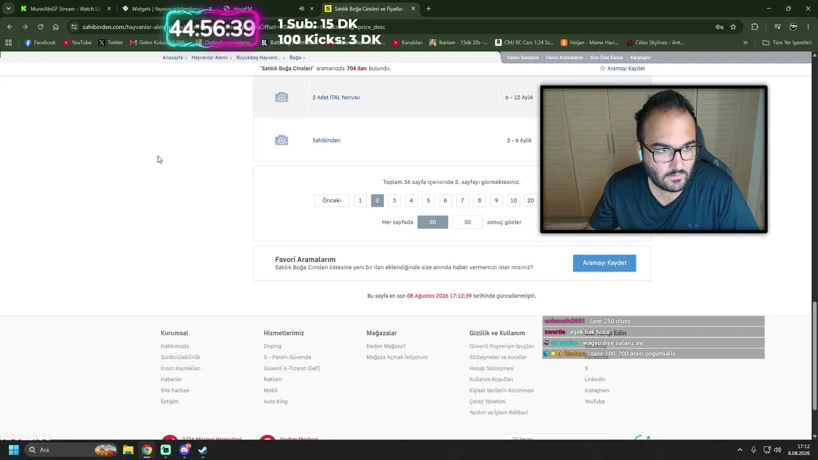
Task: Click the Hayvanlar Alemi breadcrumb
Action: pos(209,57)
